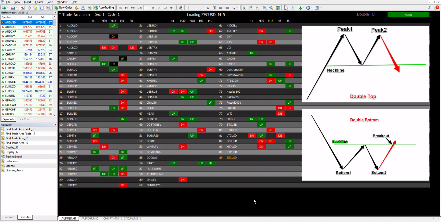The image size is (441, 222).
Task: Open the Profiles toolbar icon
Action: [13, 8]
